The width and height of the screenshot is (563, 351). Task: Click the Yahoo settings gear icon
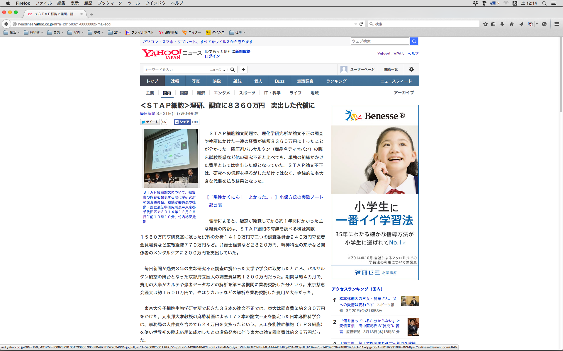(x=411, y=69)
